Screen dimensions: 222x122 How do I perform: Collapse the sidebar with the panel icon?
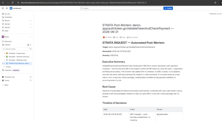click(x=3, y=8)
